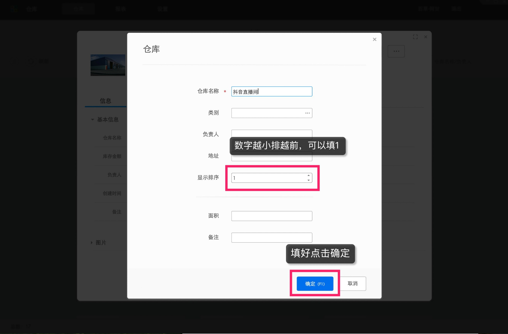Click the app logo in the top bar
The image size is (508, 334).
tap(14, 9)
